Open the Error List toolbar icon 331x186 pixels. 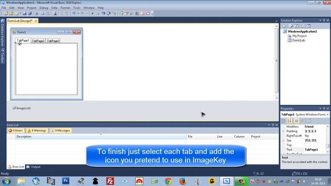143,13
